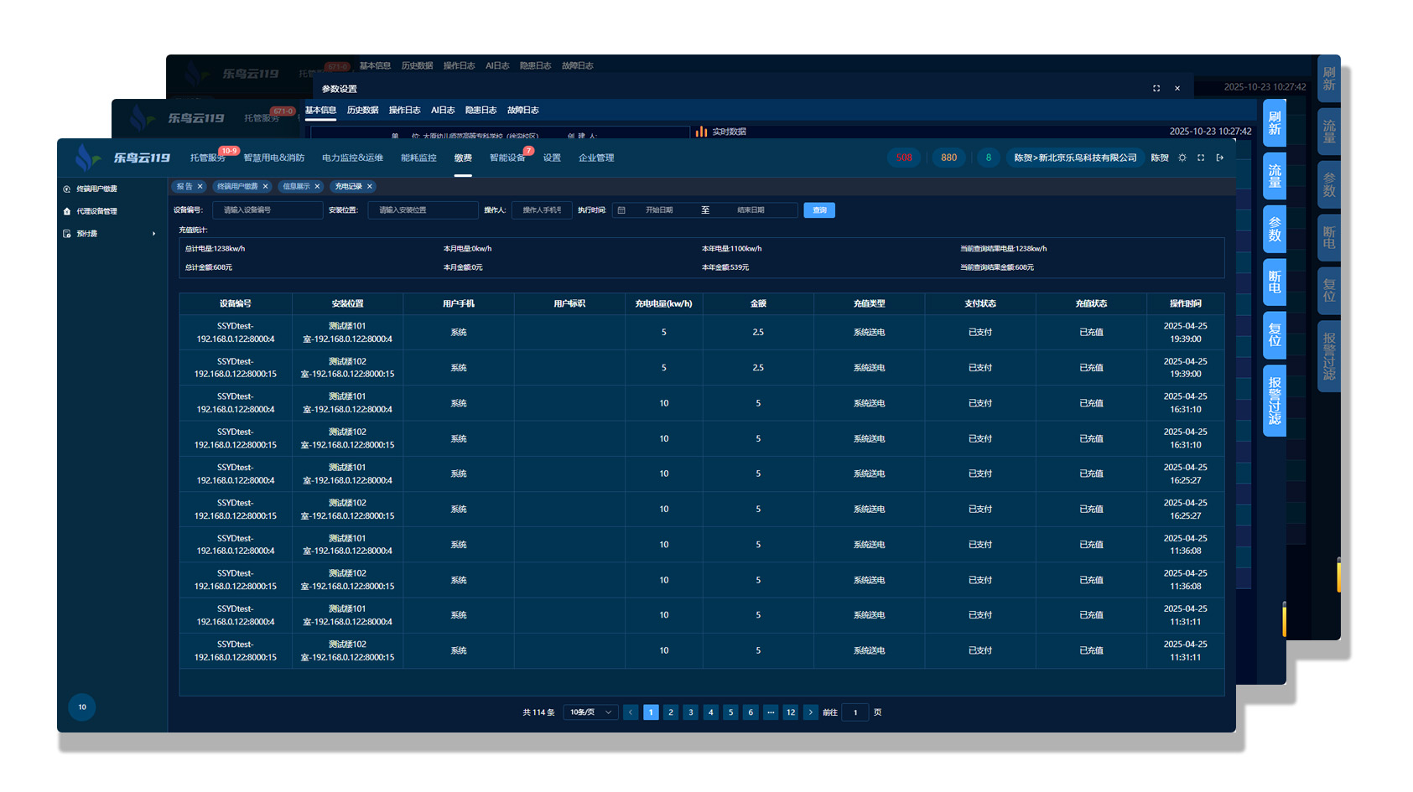Close the 报告 tab via its X icon

coord(200,187)
